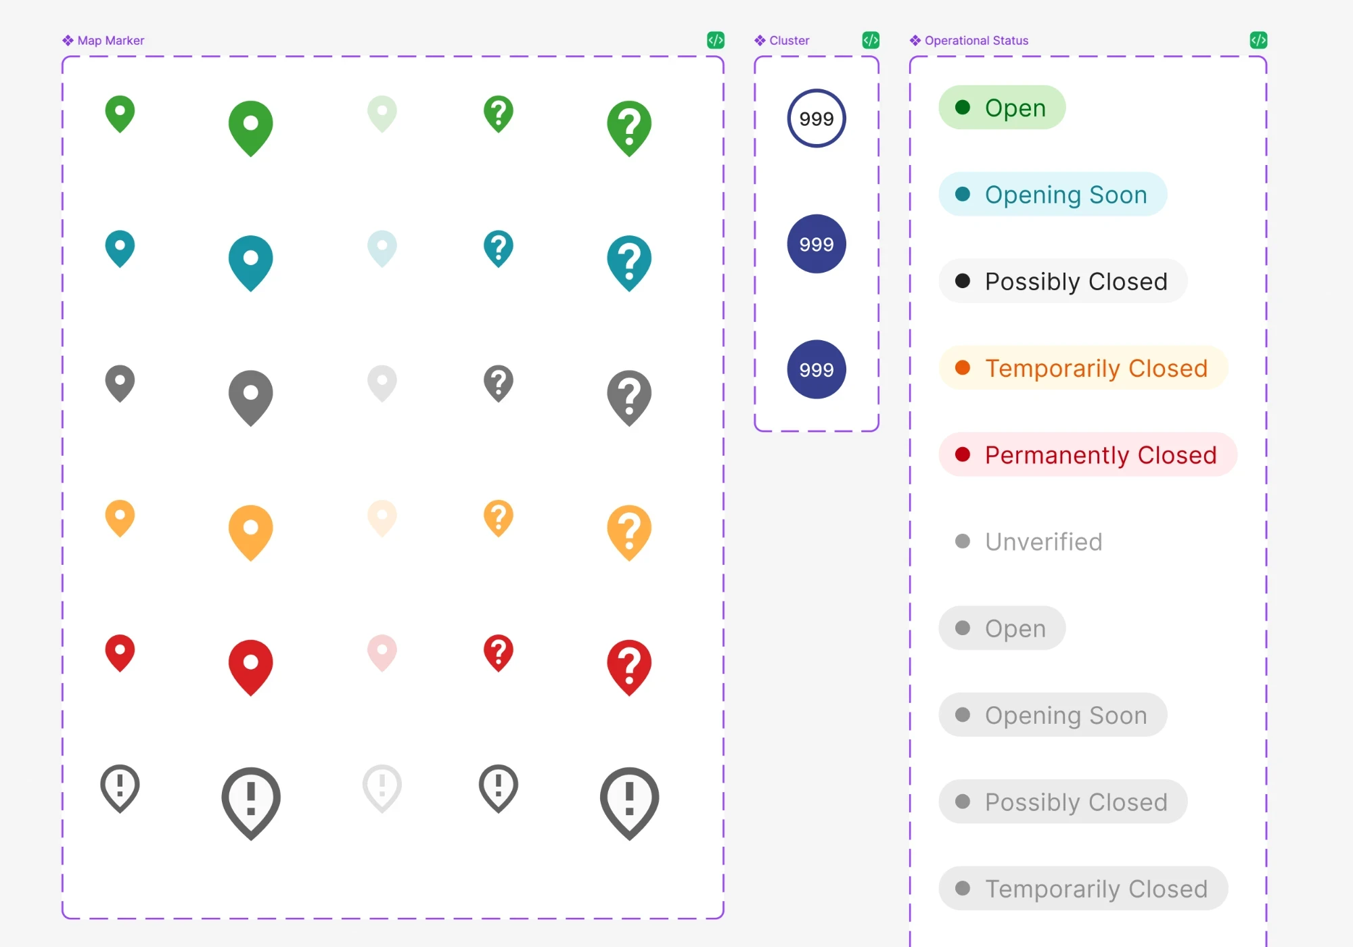This screenshot has width=1353, height=947.
Task: Open code view for Cluster component
Action: (x=871, y=40)
